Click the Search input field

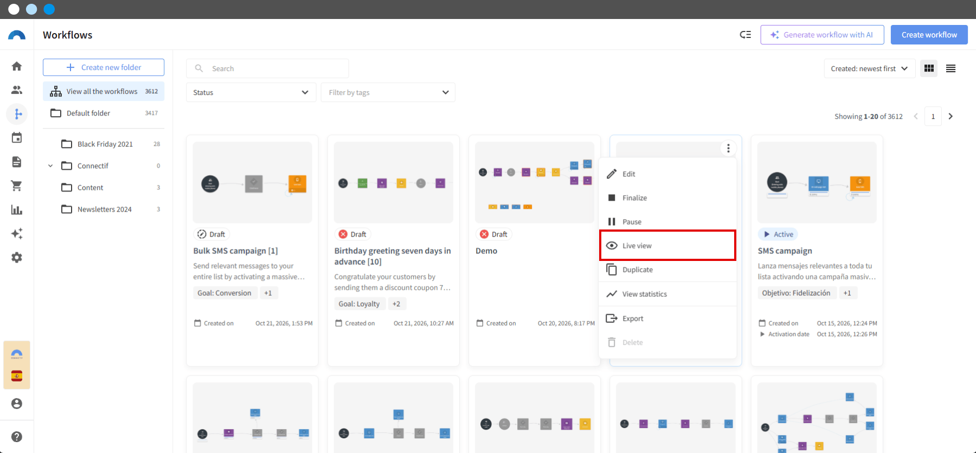coord(267,68)
